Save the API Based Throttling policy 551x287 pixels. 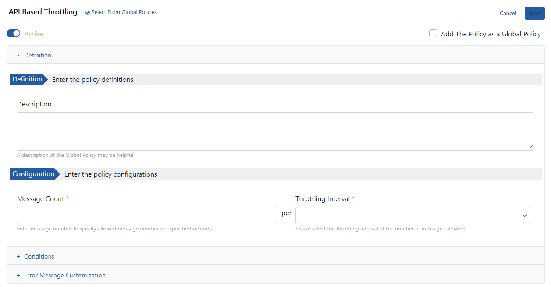click(535, 13)
